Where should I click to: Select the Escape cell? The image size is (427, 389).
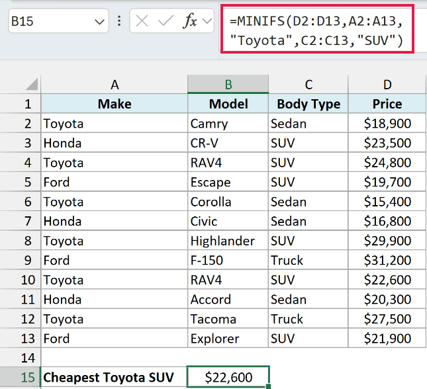[x=228, y=181]
